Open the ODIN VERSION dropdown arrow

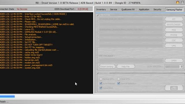click(182, 67)
